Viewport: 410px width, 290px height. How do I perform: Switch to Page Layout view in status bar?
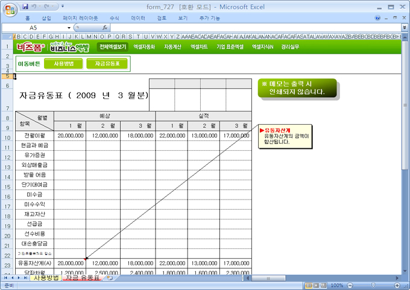(x=316, y=285)
